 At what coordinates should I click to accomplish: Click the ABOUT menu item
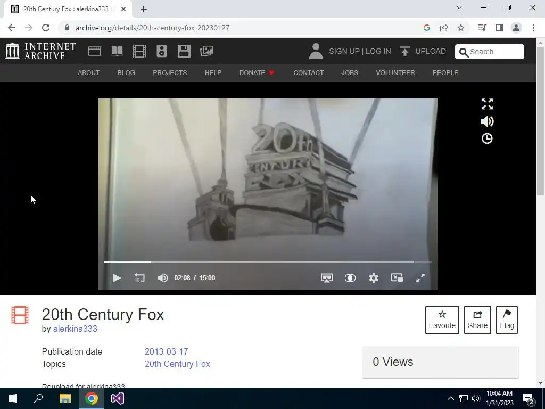[89, 72]
